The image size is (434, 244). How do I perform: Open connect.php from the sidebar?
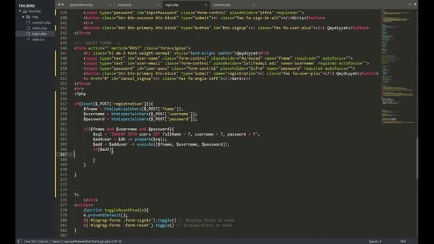tap(41, 22)
